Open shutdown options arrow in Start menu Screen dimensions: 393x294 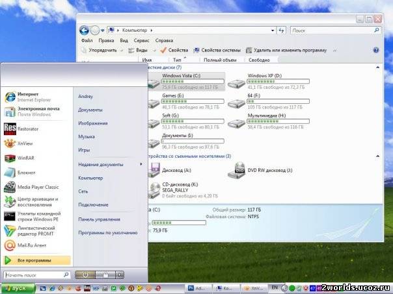(120, 275)
